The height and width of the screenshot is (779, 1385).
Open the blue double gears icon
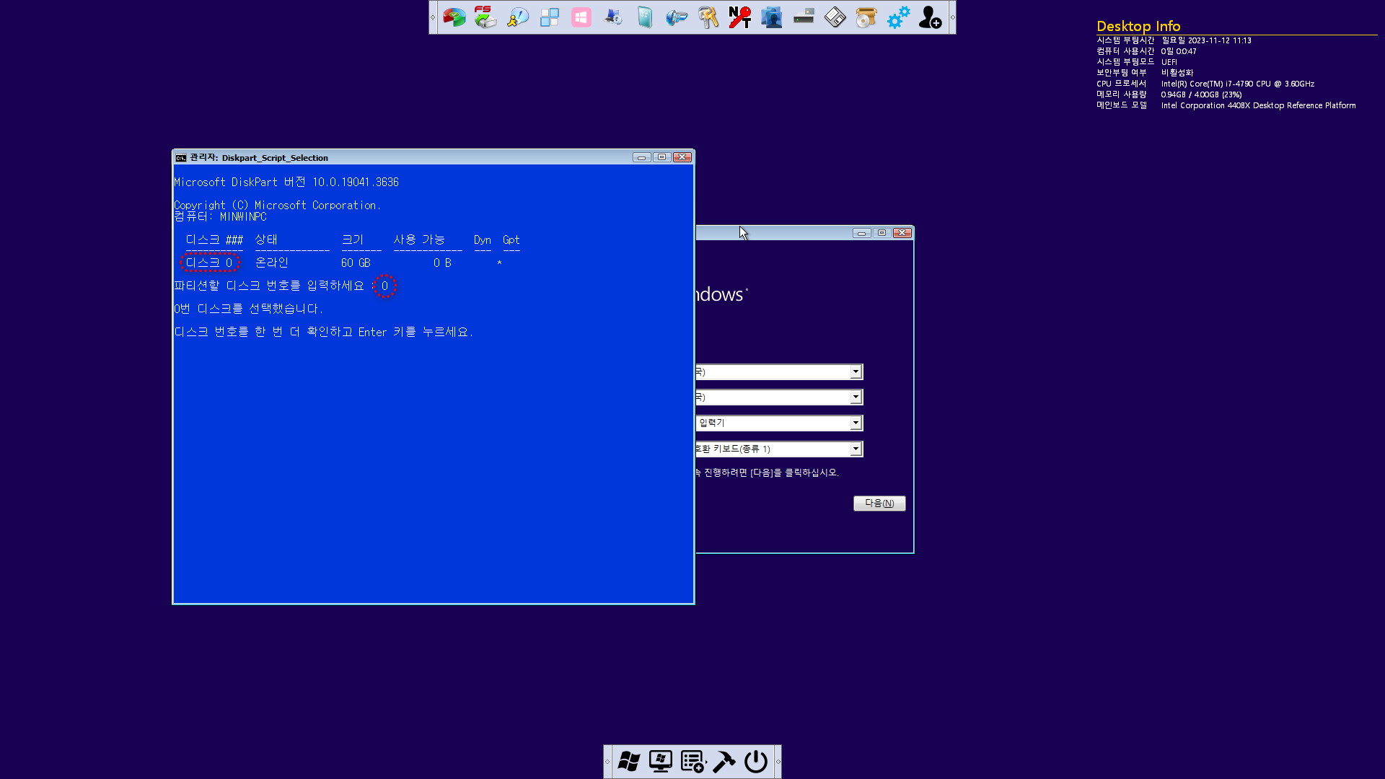(x=899, y=17)
